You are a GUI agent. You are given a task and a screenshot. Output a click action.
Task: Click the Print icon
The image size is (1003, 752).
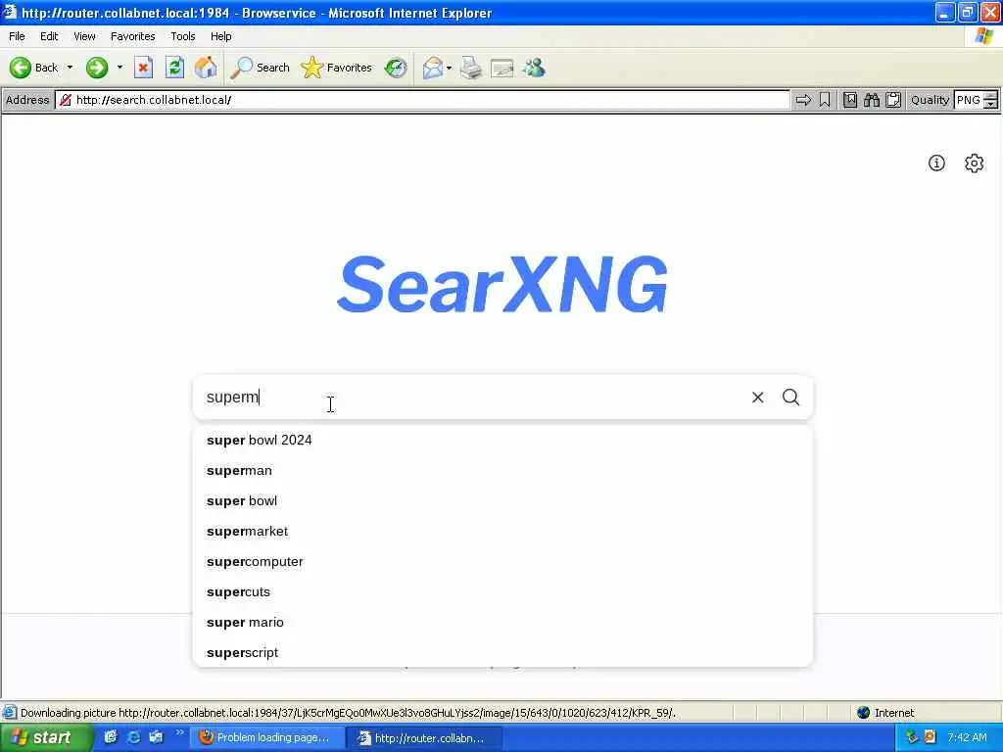pos(471,68)
